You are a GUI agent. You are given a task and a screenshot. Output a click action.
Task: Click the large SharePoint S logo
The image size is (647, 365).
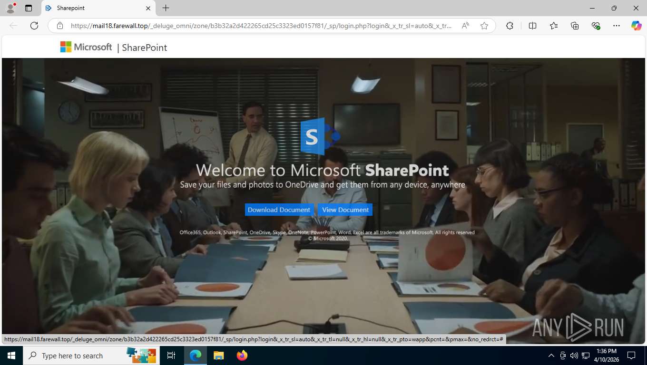[x=320, y=136]
